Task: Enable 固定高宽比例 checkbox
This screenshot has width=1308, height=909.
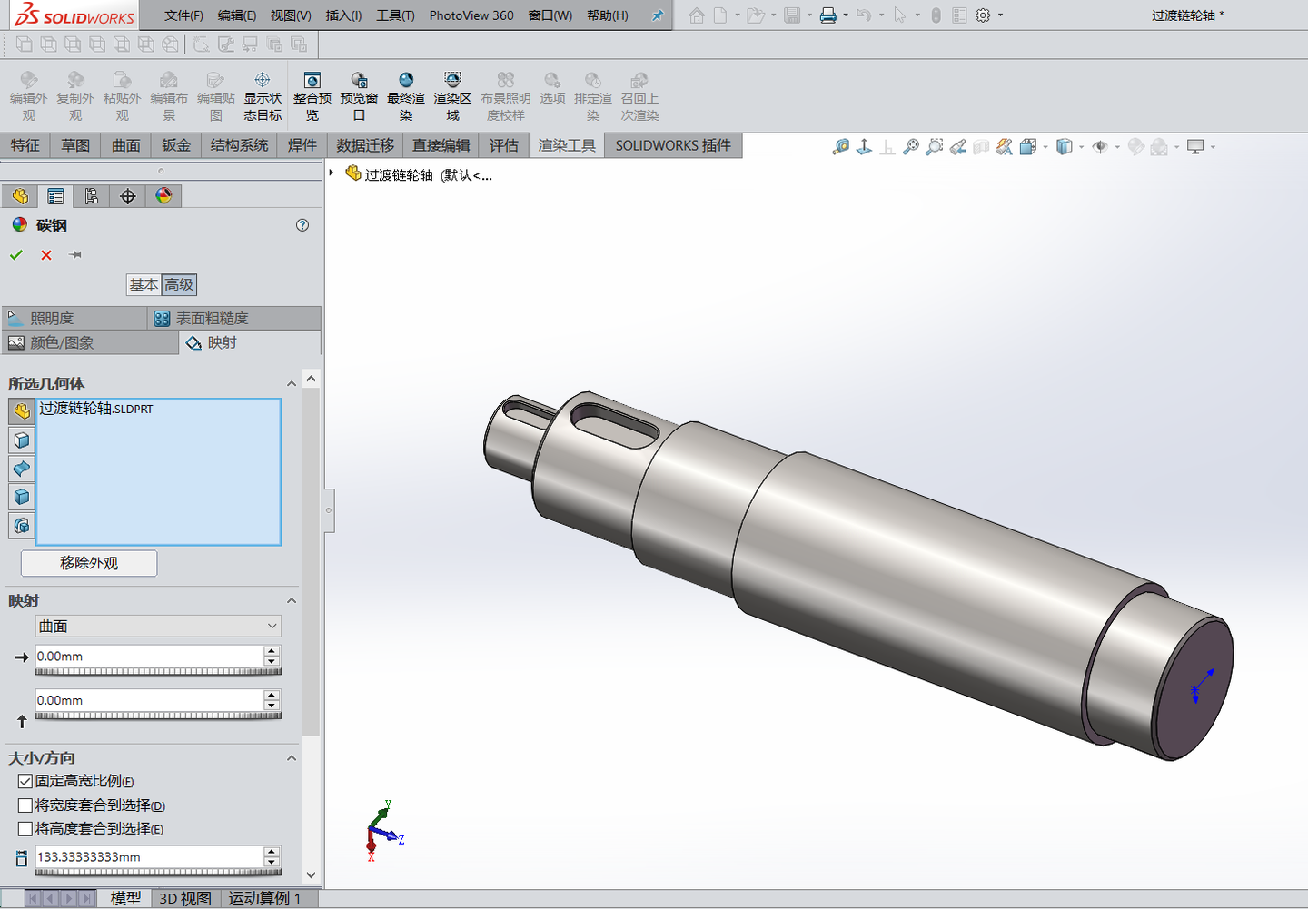Action: [x=25, y=781]
